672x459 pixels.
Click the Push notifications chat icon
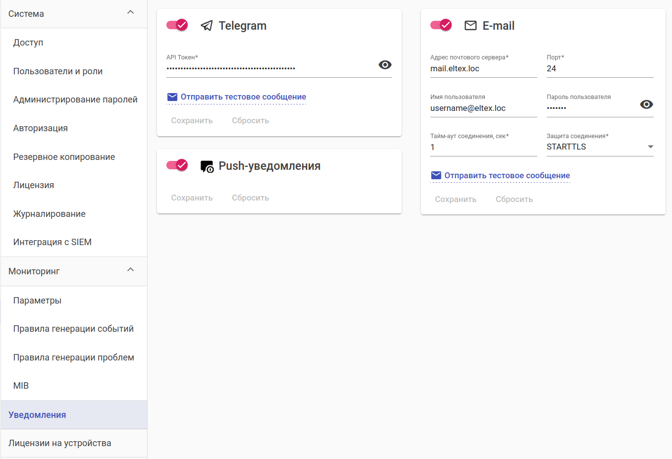[x=207, y=166]
